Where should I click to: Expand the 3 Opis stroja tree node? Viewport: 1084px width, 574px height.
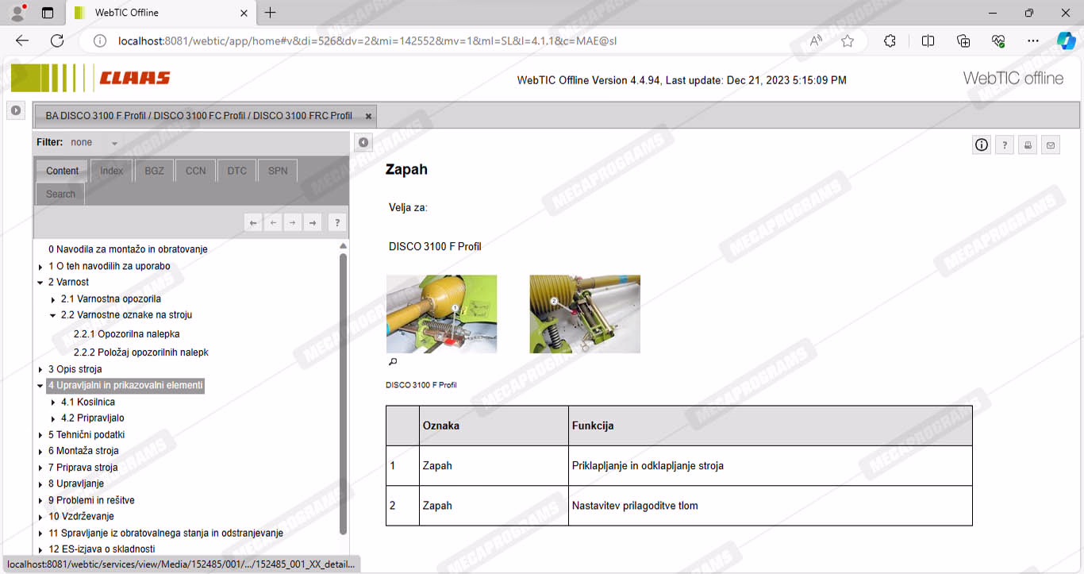point(40,369)
